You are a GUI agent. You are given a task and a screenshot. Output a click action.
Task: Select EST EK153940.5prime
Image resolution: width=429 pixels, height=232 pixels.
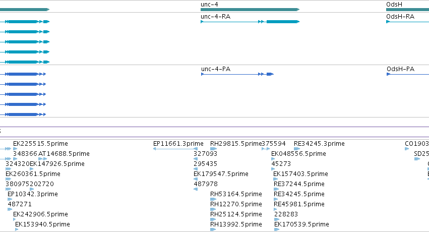42,224
